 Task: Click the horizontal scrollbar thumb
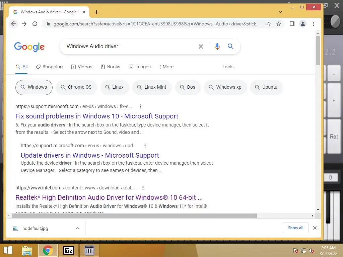[x=134, y=216]
